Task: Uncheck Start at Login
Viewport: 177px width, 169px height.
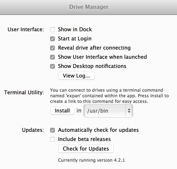Action: (x=52, y=39)
